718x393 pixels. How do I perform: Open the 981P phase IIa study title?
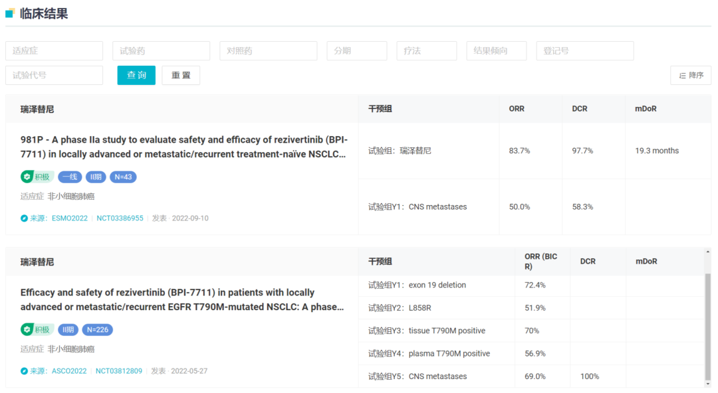183,147
